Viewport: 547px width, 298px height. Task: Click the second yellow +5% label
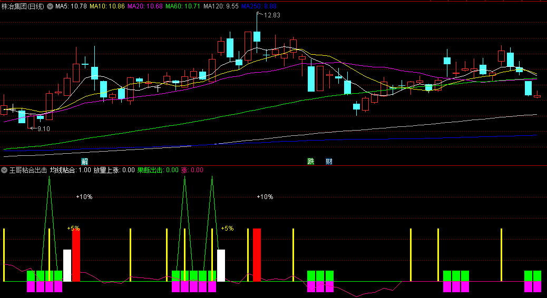(x=227, y=229)
